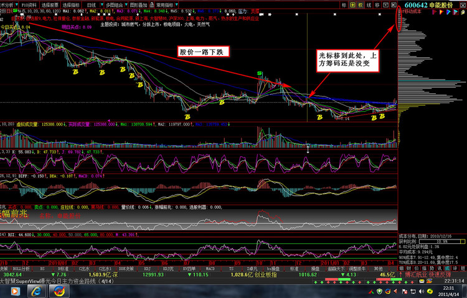
Task: Click the first red flag icon
Action: (435, 12)
